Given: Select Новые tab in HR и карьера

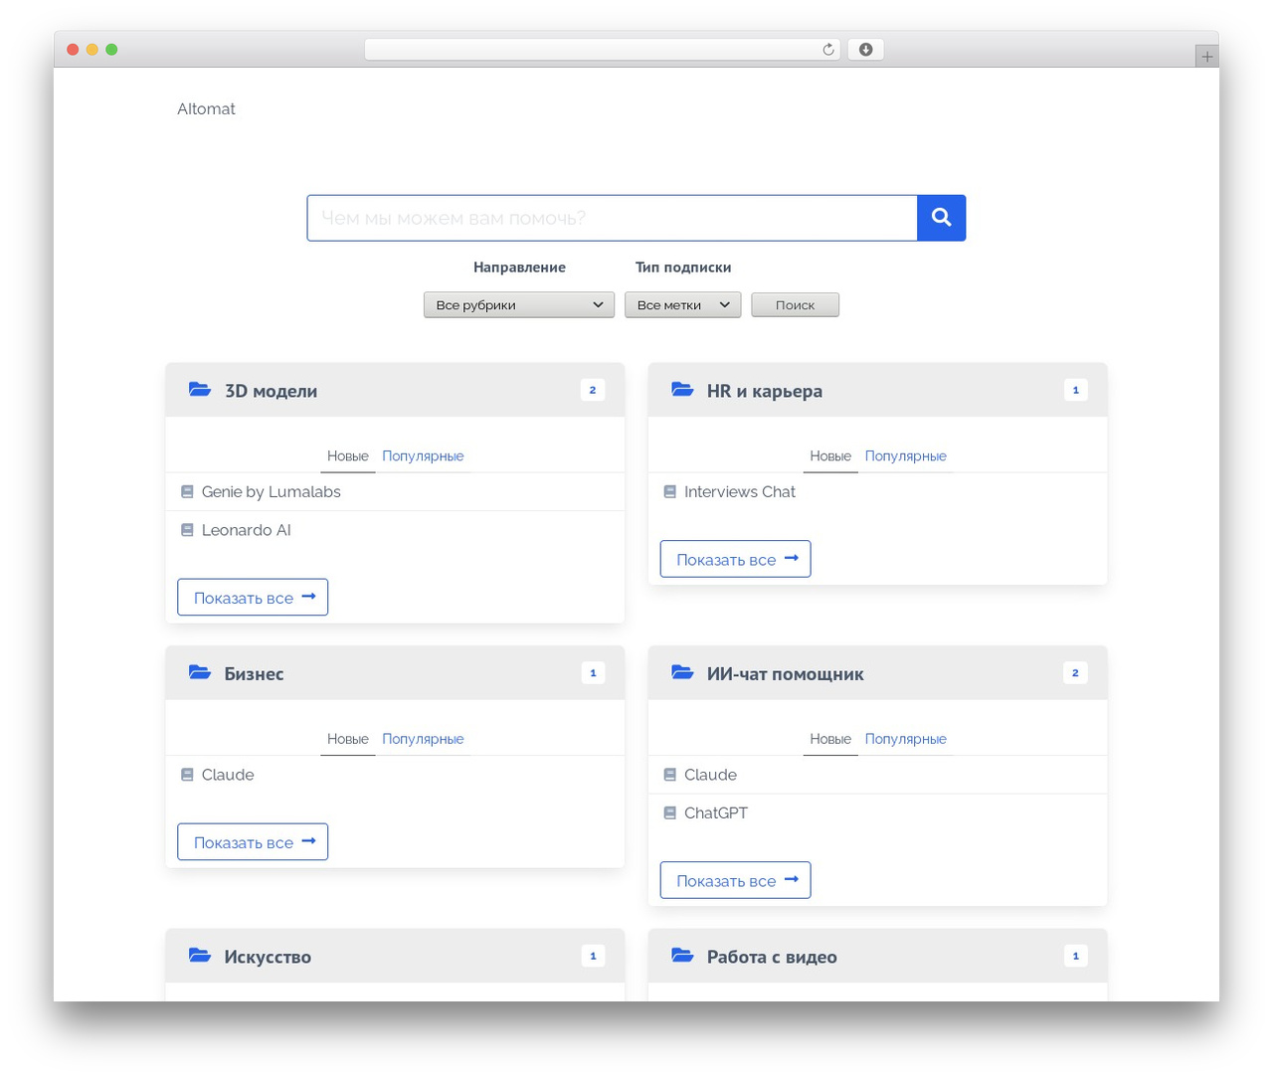Looking at the screenshot, I should (x=830, y=455).
